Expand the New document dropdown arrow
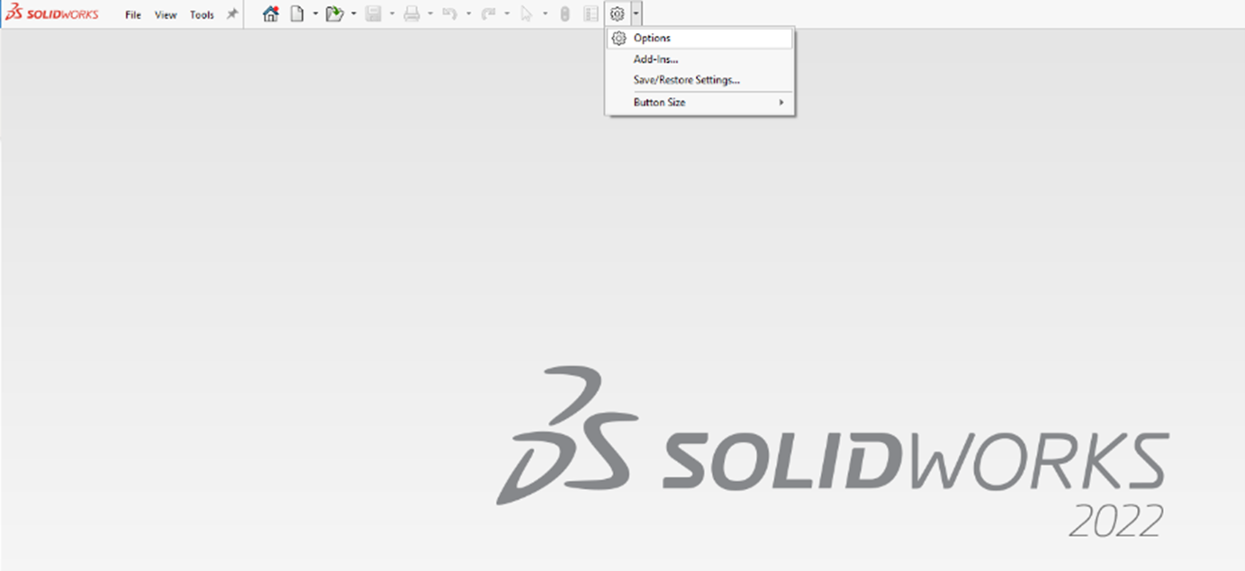 point(315,14)
